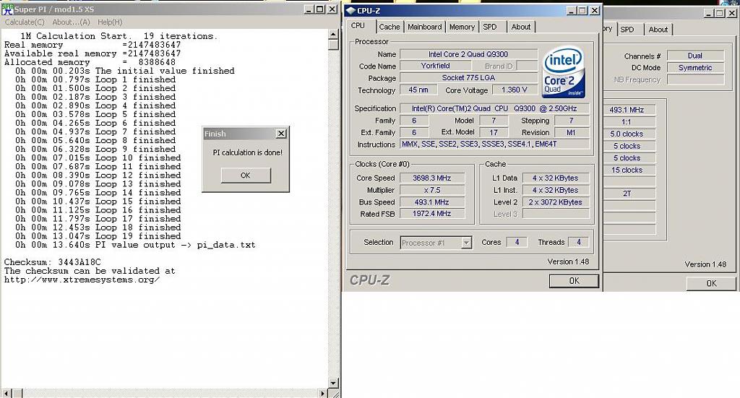Click the Name field Intel Core 2 Quad Q9300
The image size is (740, 398).
click(x=468, y=54)
